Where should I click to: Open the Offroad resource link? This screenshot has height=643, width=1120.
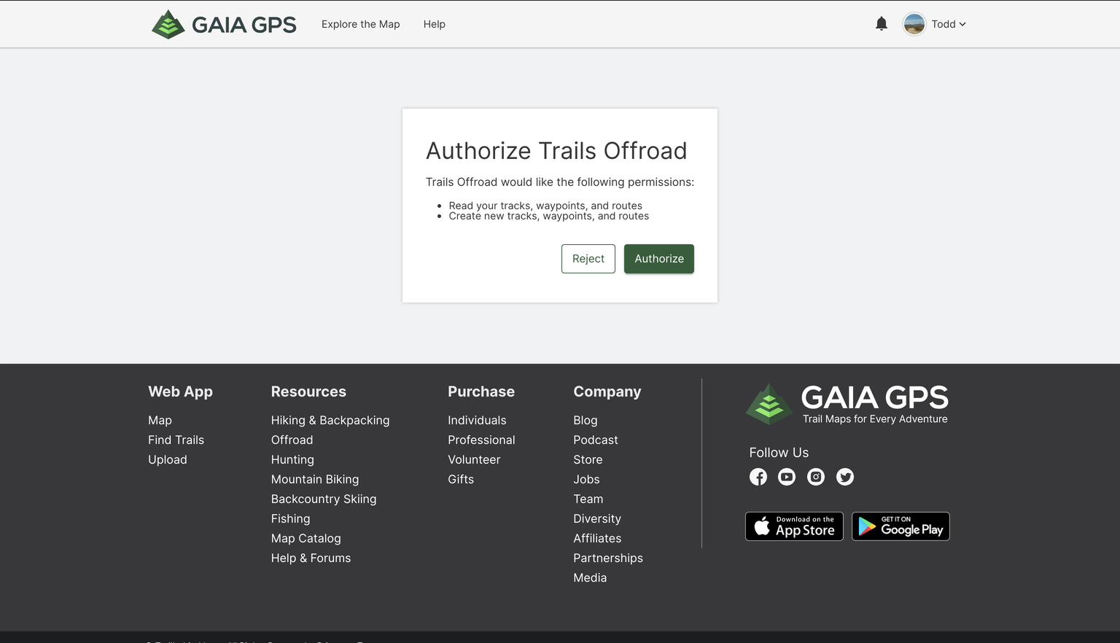point(292,440)
